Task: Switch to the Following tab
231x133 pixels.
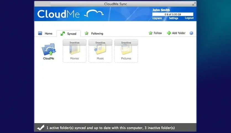Action: click(94, 34)
